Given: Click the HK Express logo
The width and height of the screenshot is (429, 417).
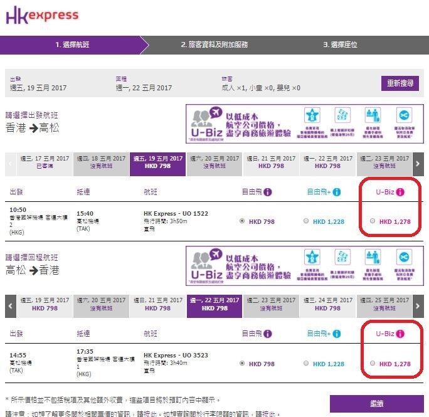Looking at the screenshot, I should tap(42, 16).
